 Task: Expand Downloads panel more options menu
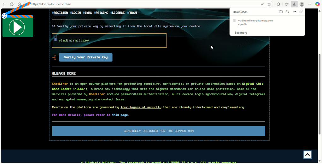click(x=294, y=12)
